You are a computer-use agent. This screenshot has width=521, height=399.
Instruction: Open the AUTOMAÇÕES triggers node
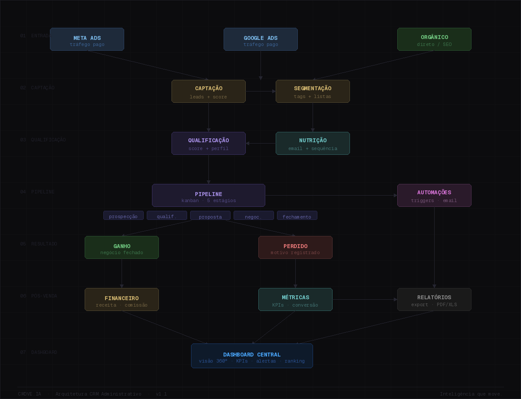tap(434, 196)
